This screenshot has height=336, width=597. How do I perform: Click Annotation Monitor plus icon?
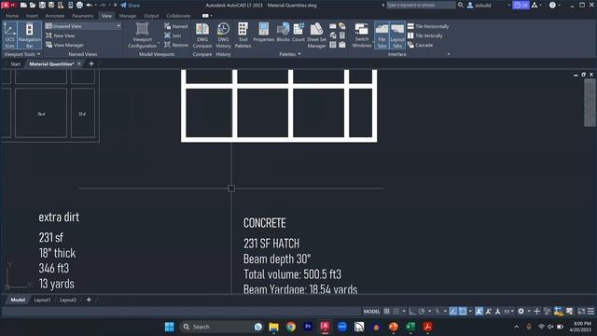pos(537,311)
